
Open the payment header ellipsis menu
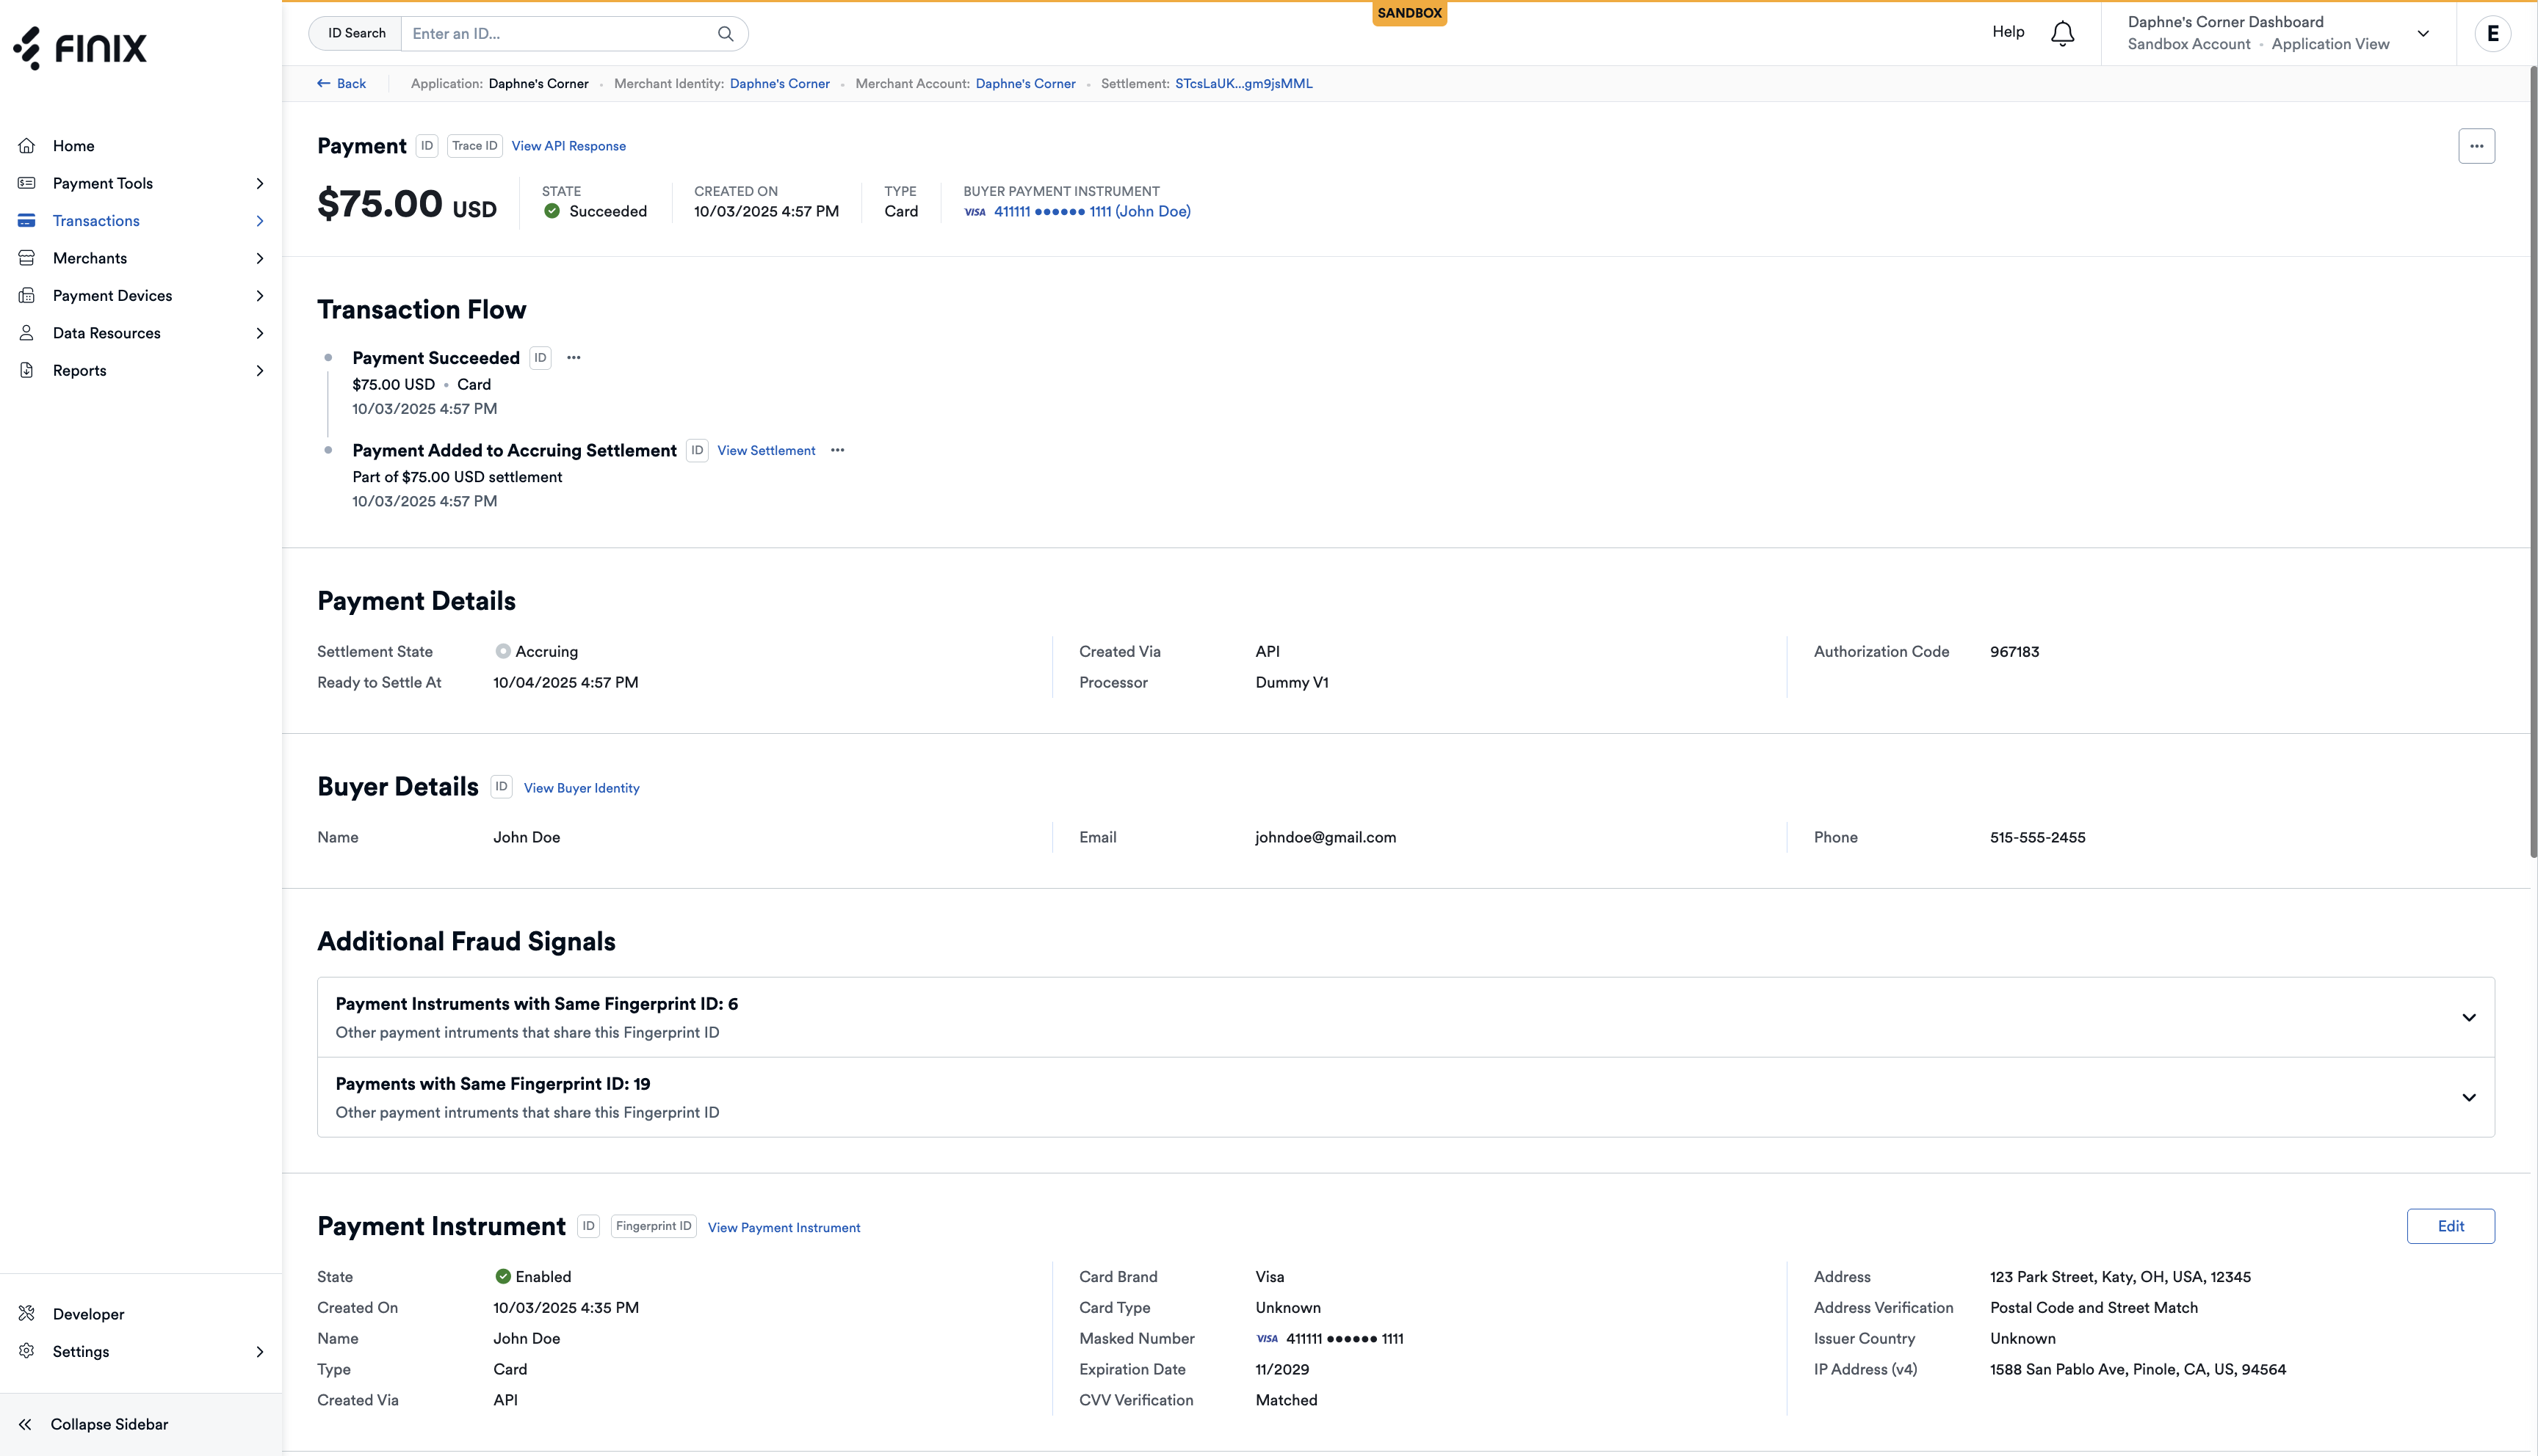coord(2477,146)
